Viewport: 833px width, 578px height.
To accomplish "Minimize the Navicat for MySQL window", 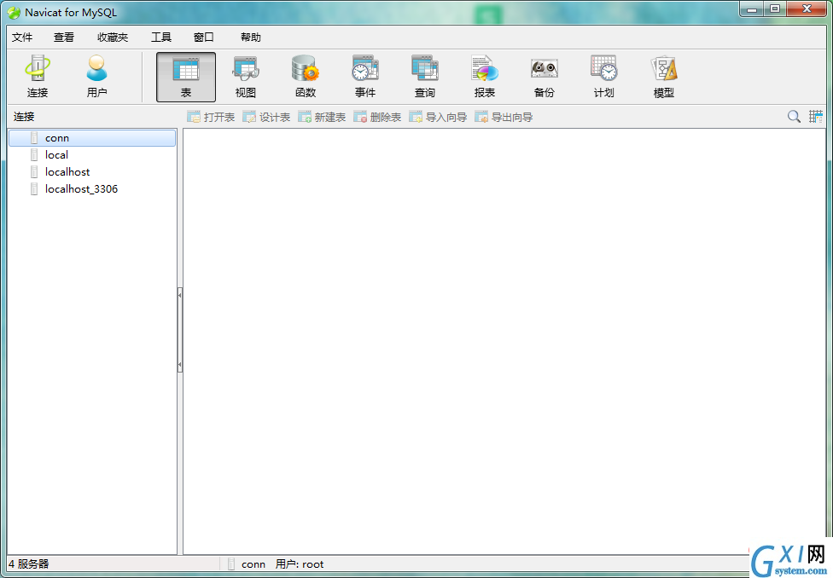I will point(752,9).
